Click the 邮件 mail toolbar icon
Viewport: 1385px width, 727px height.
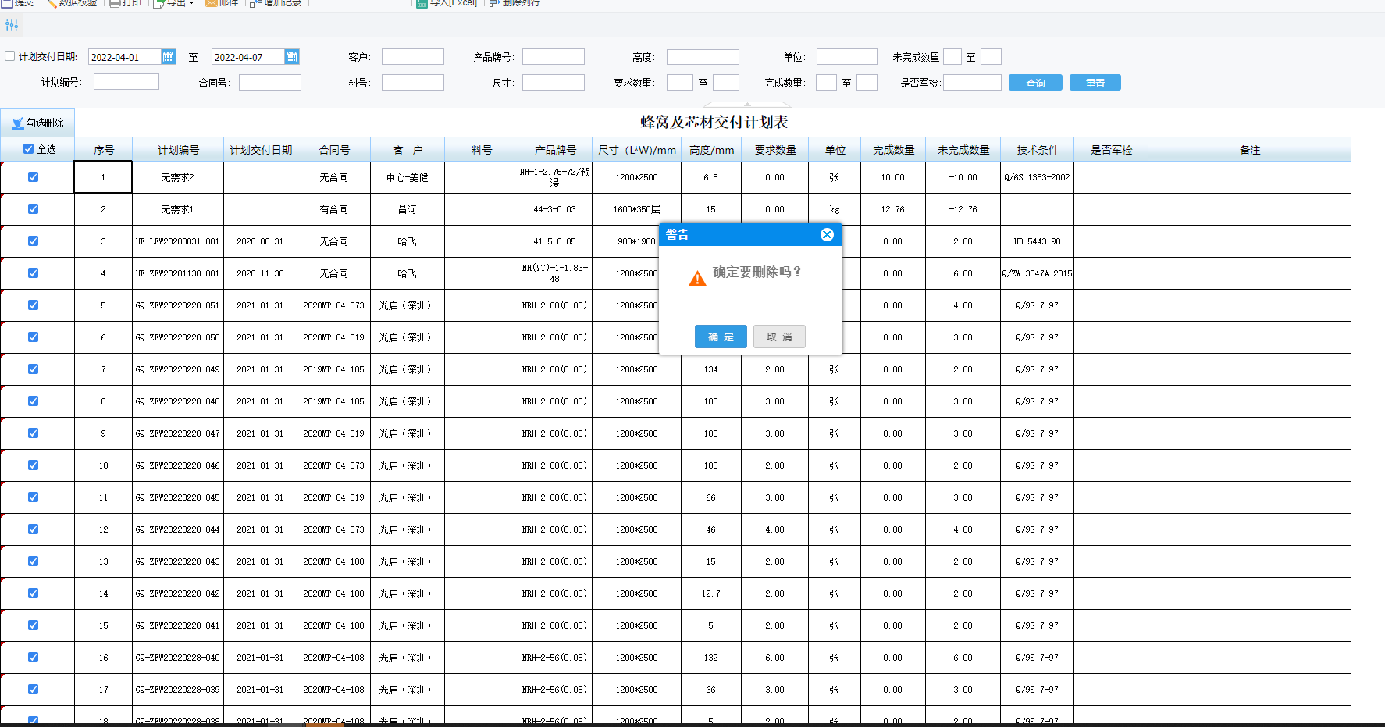(222, 3)
